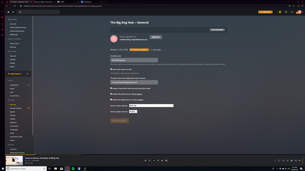
Task: Go to Plex home via house icon
Action: click(x=8, y=12)
